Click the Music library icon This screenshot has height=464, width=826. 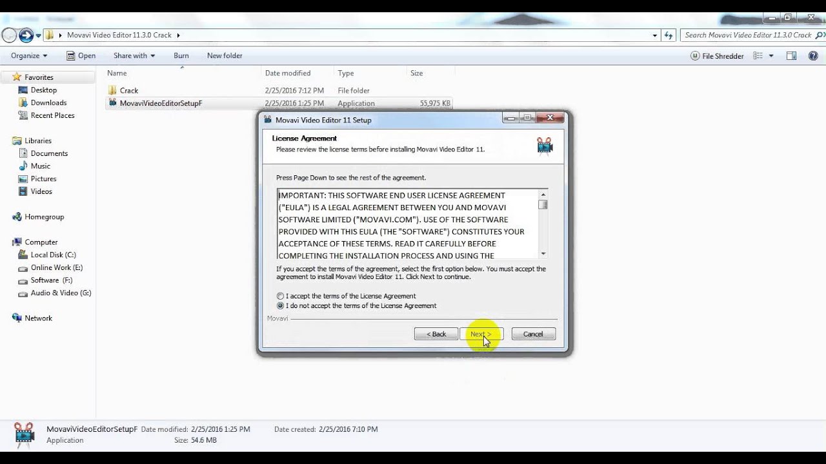click(23, 166)
